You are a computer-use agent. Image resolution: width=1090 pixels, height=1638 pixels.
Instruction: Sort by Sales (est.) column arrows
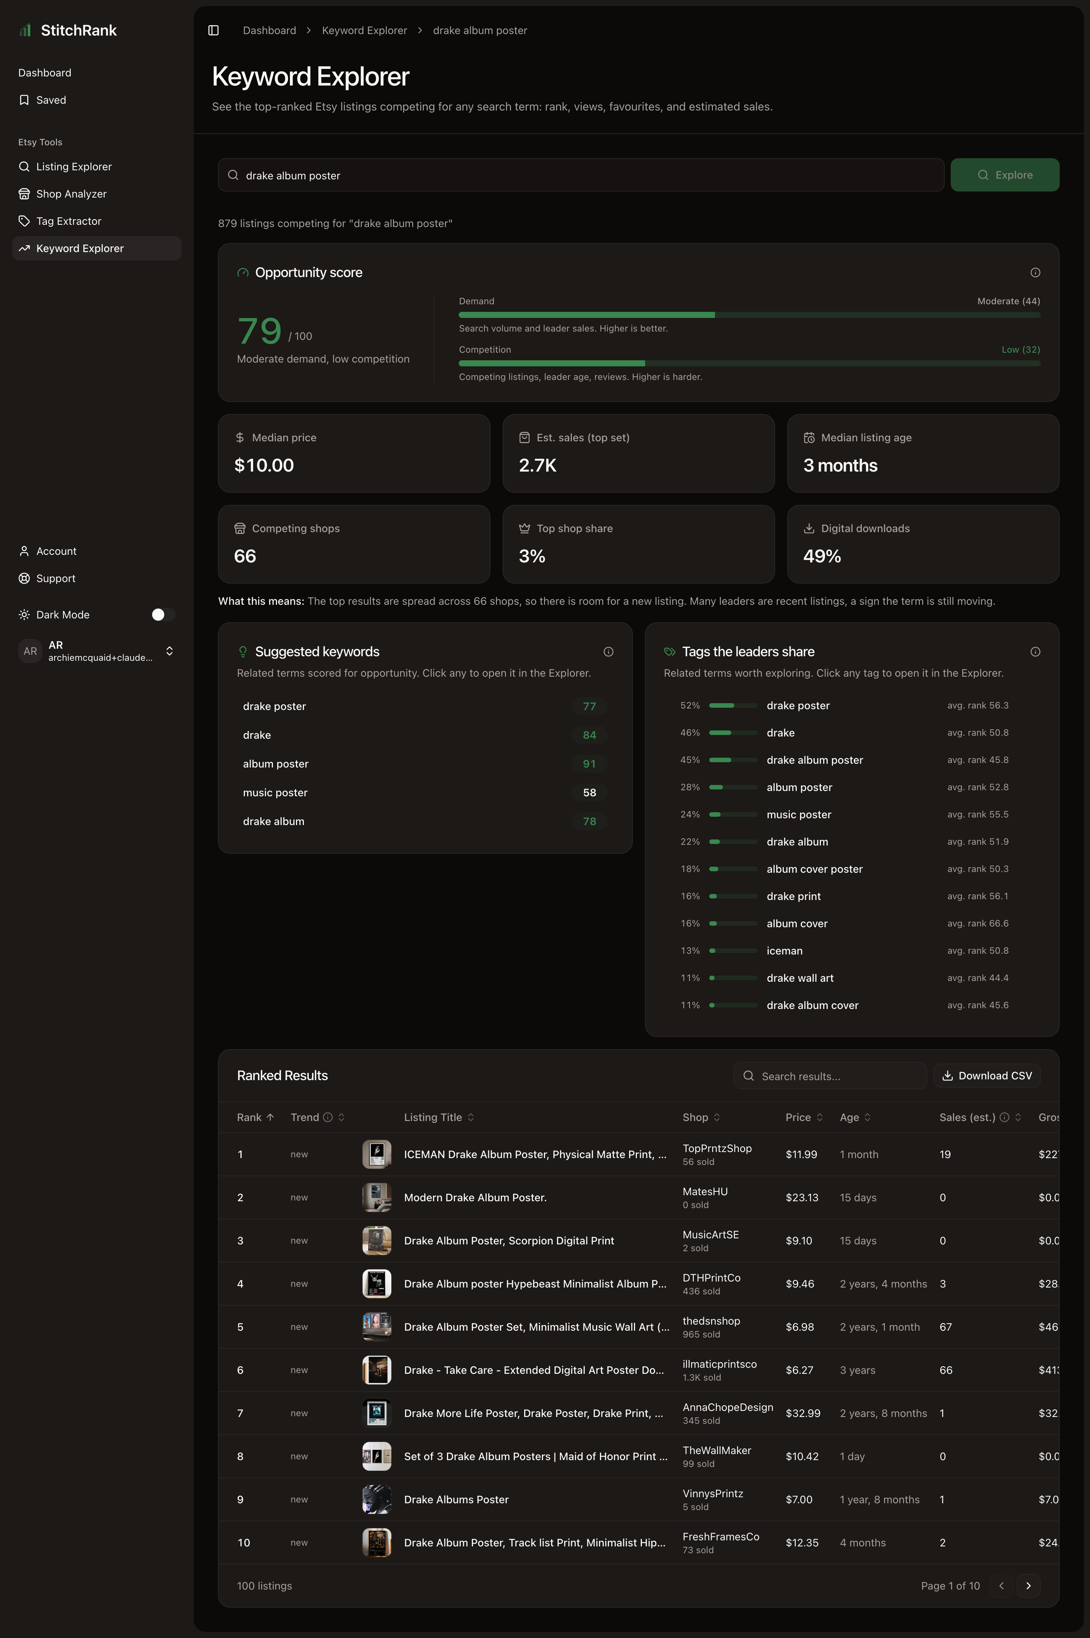pos(1018,1118)
